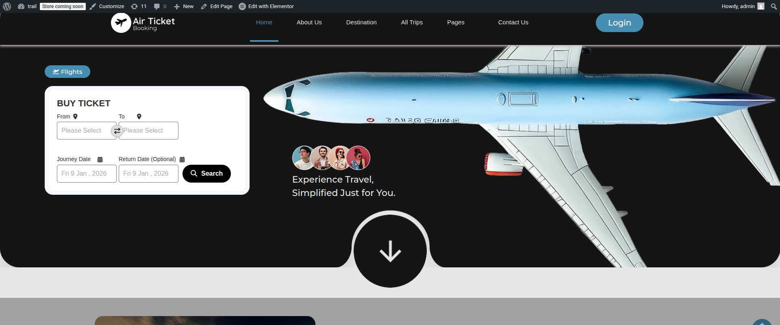The height and width of the screenshot is (325, 780).
Task: Click the Store coming soon badge
Action: tap(63, 6)
